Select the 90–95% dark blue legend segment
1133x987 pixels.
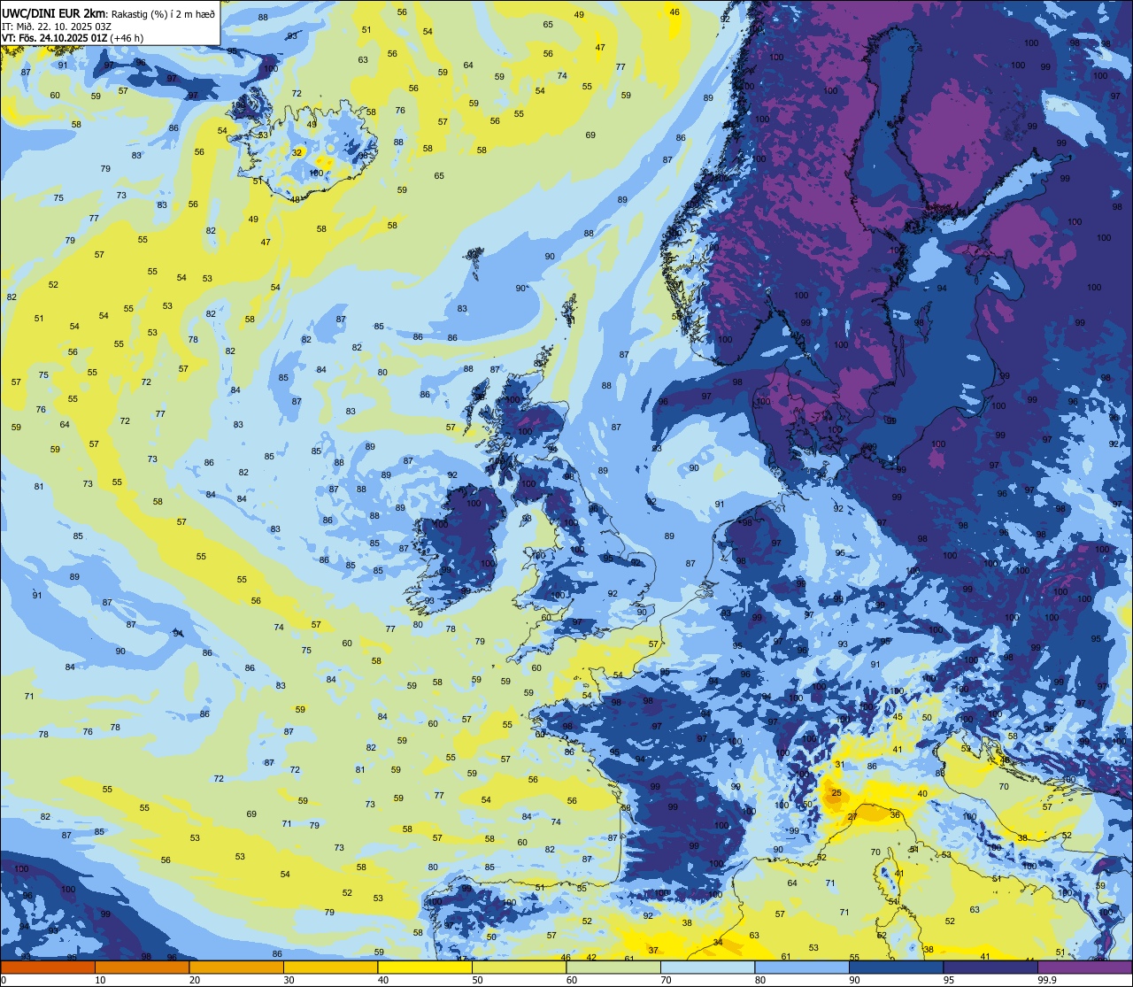point(896,968)
